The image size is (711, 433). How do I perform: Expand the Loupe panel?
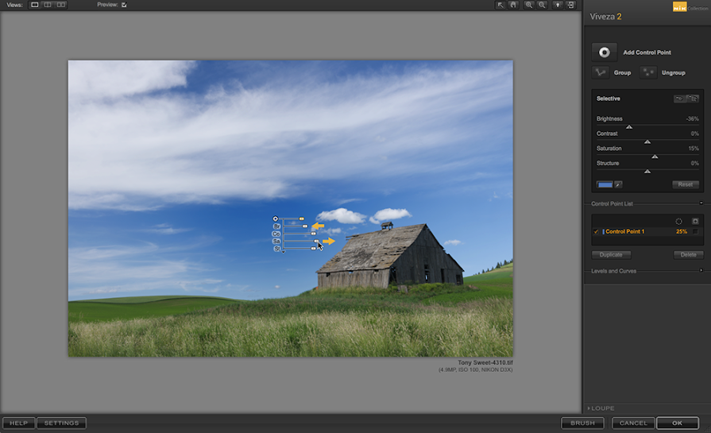(x=589, y=408)
